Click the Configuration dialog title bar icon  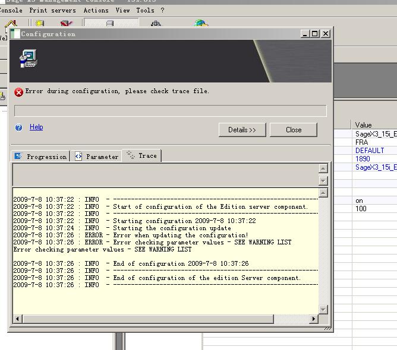point(15,34)
